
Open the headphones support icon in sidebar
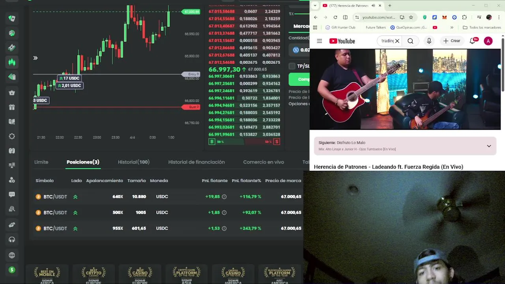[x=12, y=239]
